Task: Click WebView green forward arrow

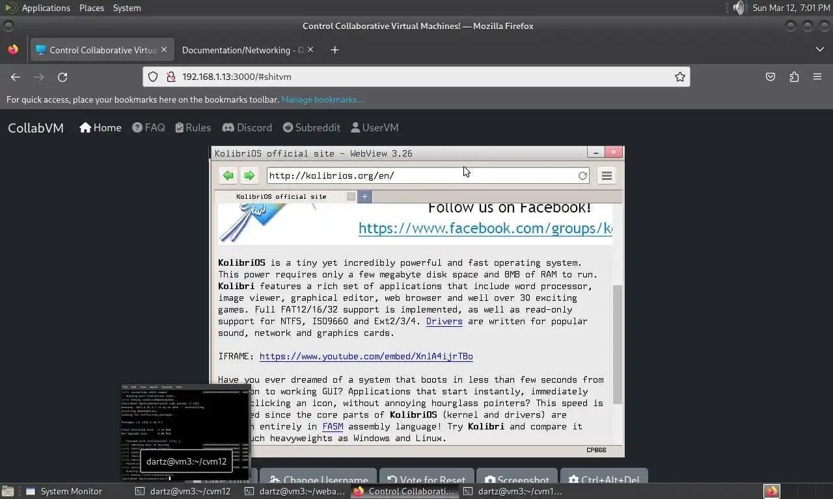Action: [249, 175]
